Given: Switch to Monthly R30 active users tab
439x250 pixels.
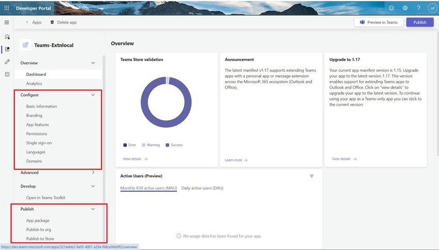Looking at the screenshot, I should tap(148, 188).
